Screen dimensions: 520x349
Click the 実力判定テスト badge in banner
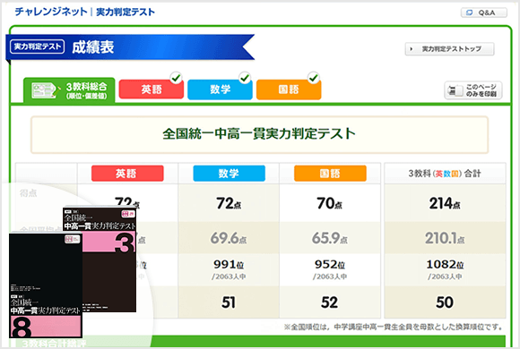(x=37, y=47)
